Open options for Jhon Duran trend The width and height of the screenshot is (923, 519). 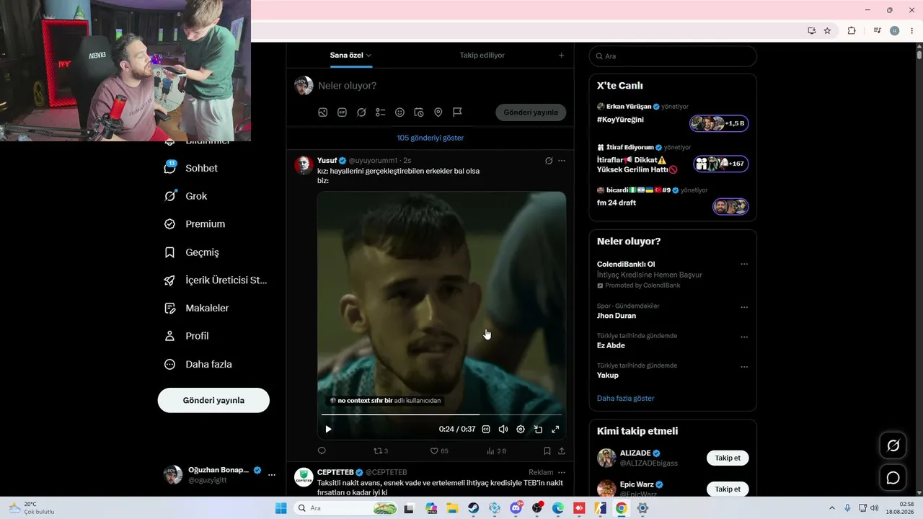coord(744,308)
